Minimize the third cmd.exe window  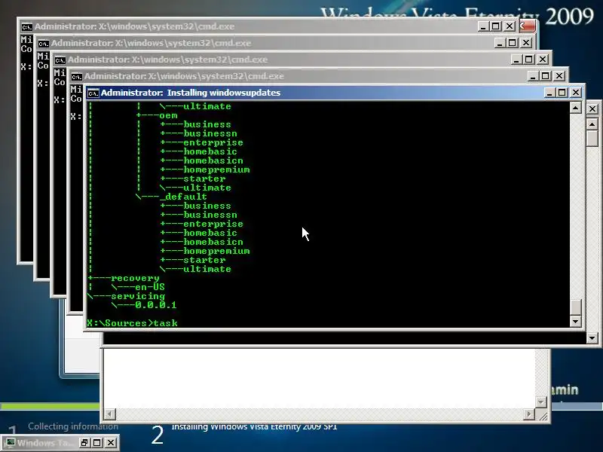click(x=516, y=60)
